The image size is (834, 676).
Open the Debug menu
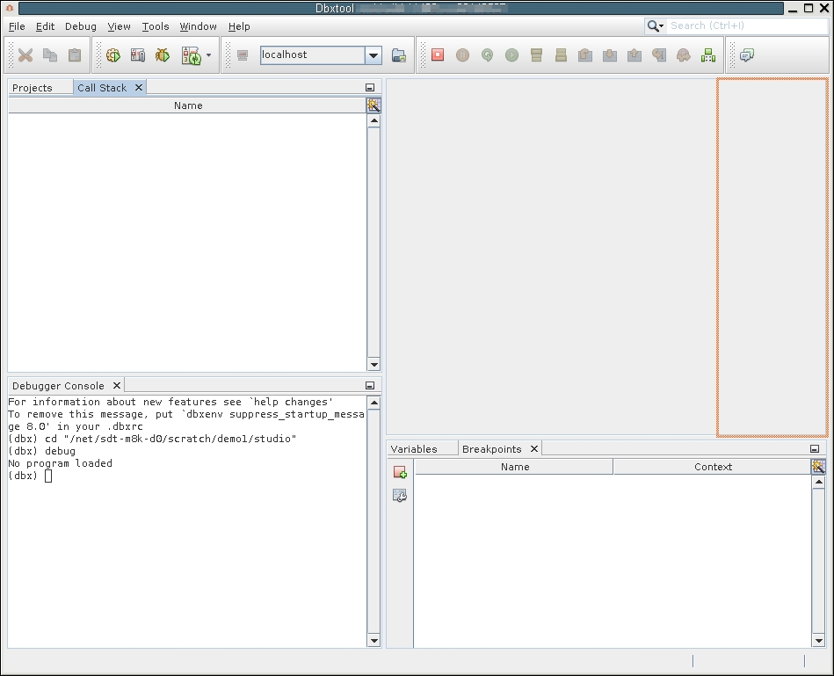click(81, 26)
